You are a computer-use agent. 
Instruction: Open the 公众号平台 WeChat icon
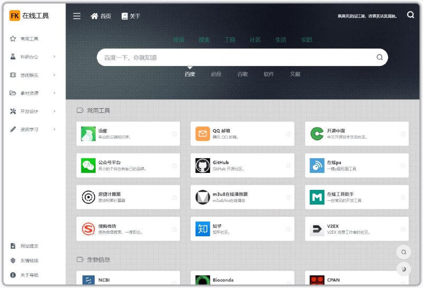tap(88, 166)
